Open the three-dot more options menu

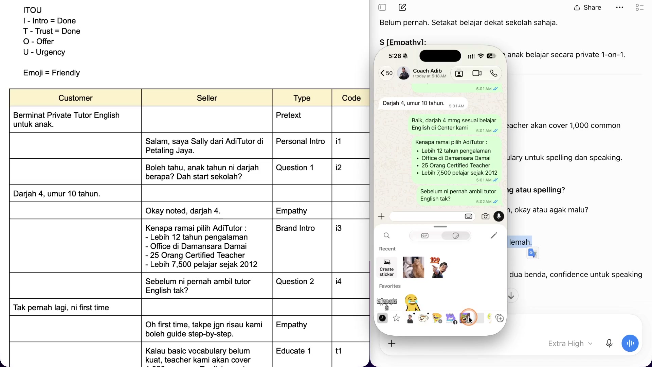click(619, 7)
